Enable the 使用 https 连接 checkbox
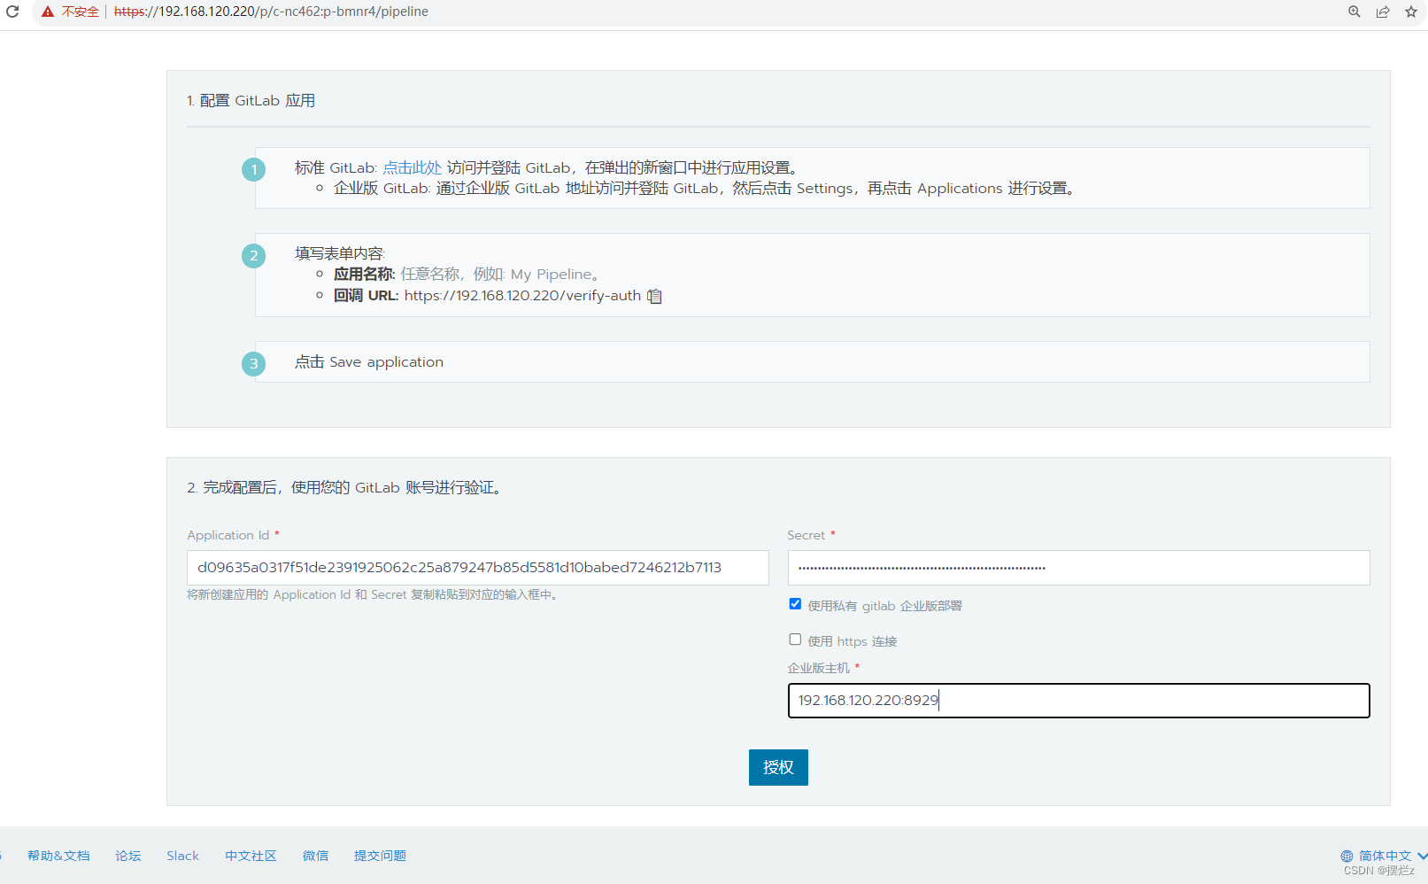The width and height of the screenshot is (1428, 884). (x=795, y=640)
